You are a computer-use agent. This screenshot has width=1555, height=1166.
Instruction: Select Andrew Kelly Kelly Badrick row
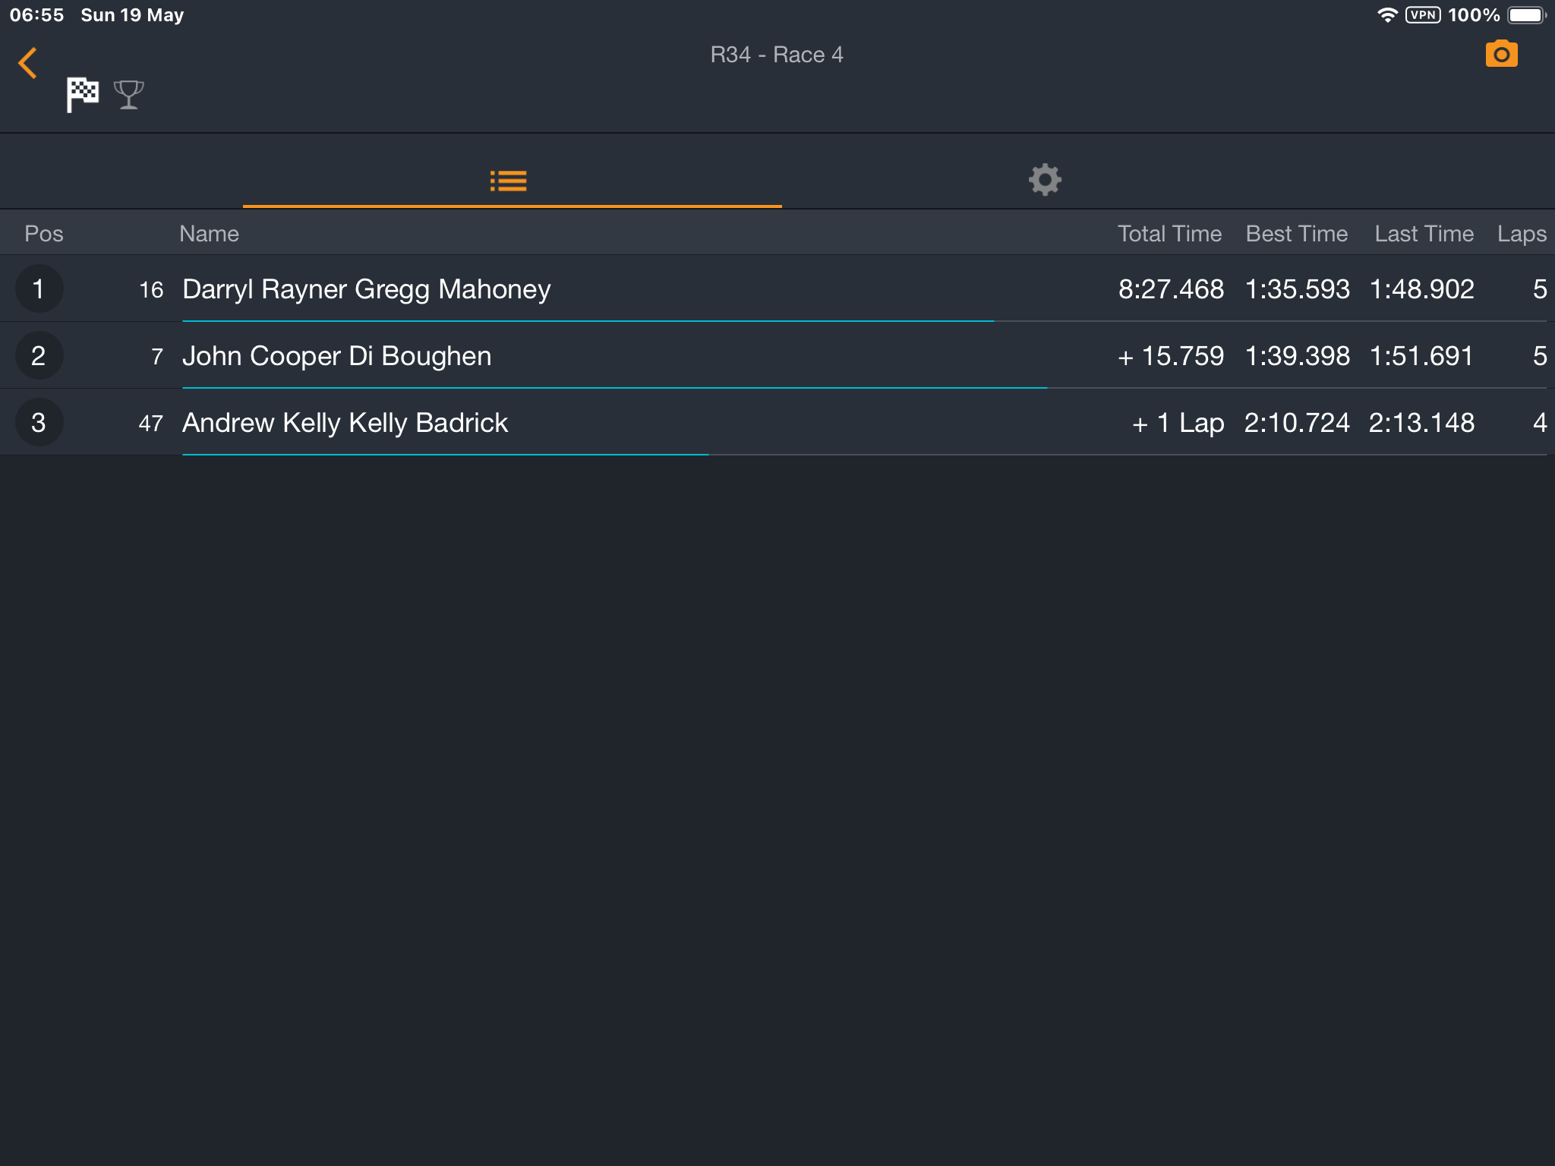tap(777, 422)
